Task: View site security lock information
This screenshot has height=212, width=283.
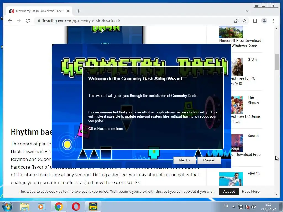Action: 38,21
